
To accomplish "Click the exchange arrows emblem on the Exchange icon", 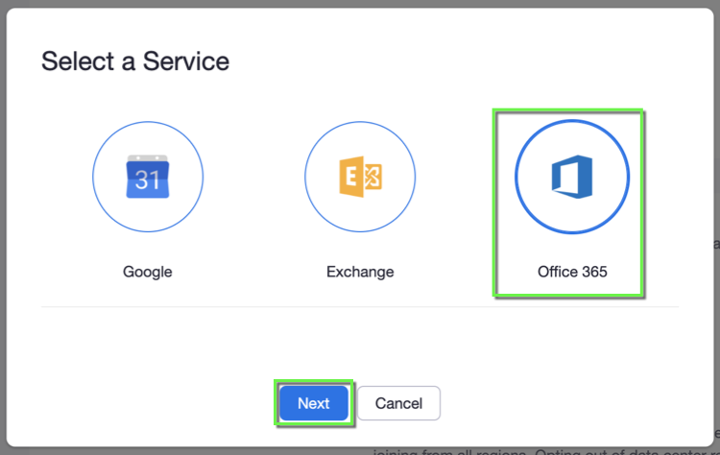I will pos(370,179).
